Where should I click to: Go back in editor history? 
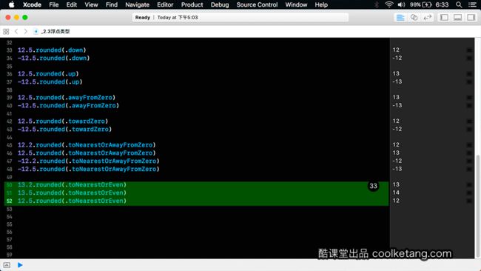coord(16,31)
